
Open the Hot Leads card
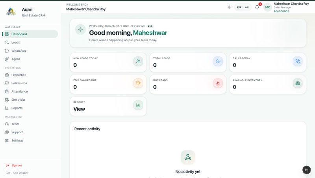[x=188, y=84]
